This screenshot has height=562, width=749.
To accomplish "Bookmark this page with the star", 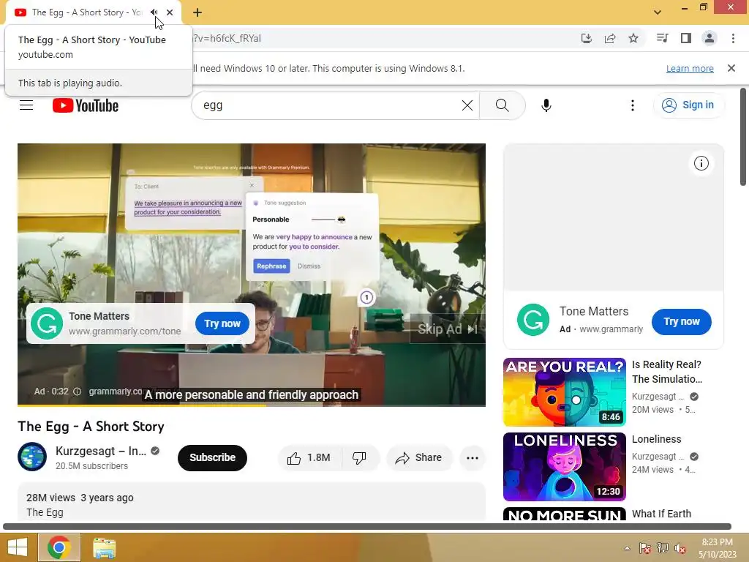I will coord(633,38).
